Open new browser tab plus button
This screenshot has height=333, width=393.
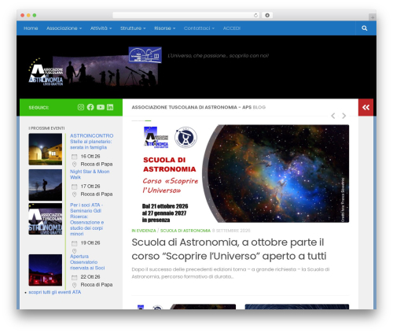click(373, 17)
